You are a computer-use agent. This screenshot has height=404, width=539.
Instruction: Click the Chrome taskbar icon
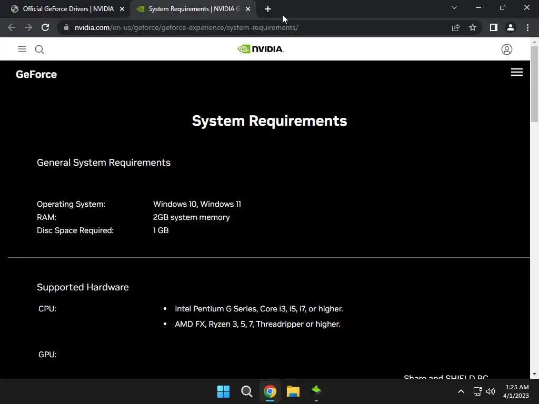pyautogui.click(x=270, y=391)
